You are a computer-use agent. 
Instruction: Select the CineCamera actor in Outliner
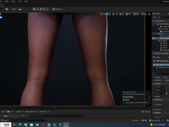(x=165, y=31)
